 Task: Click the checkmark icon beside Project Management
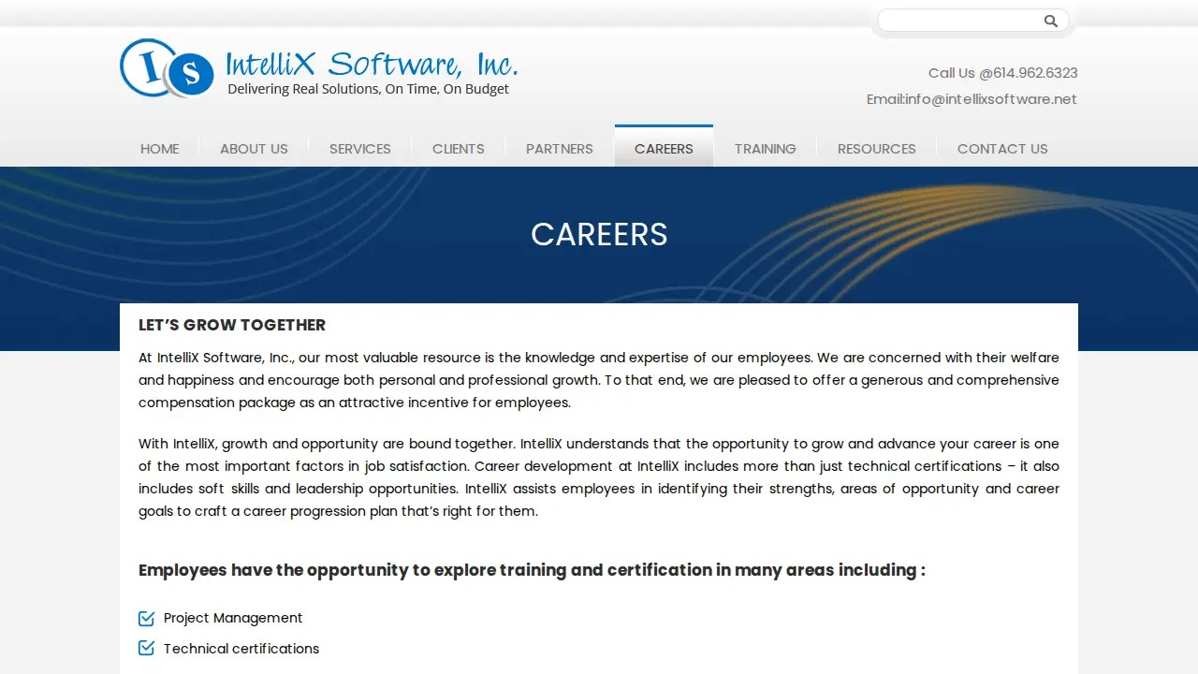click(x=146, y=618)
